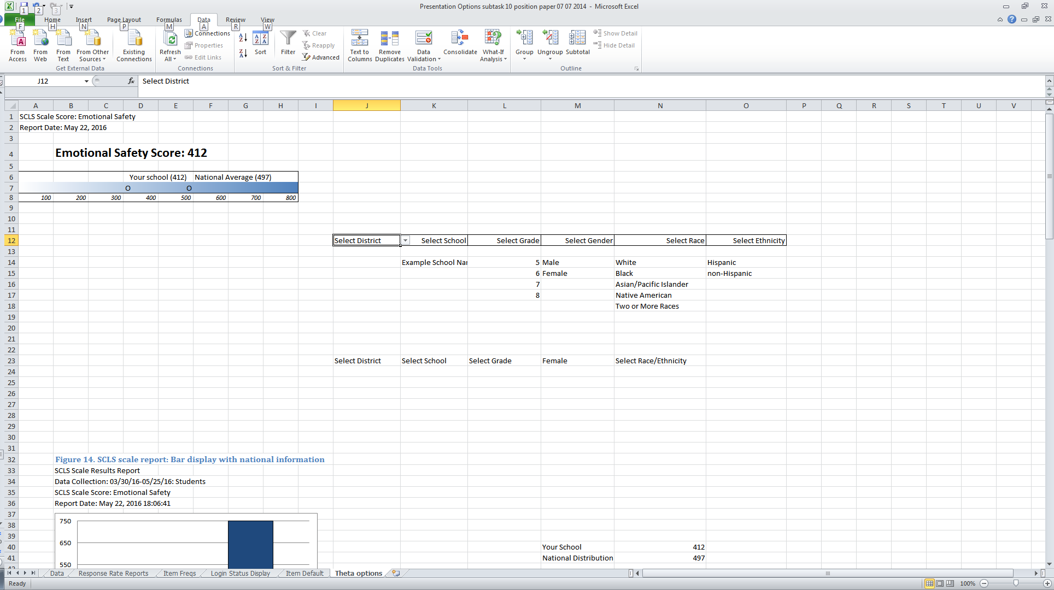Viewport: 1054px width, 590px height.
Task: Open Select District cell dropdown arrow
Action: [406, 240]
